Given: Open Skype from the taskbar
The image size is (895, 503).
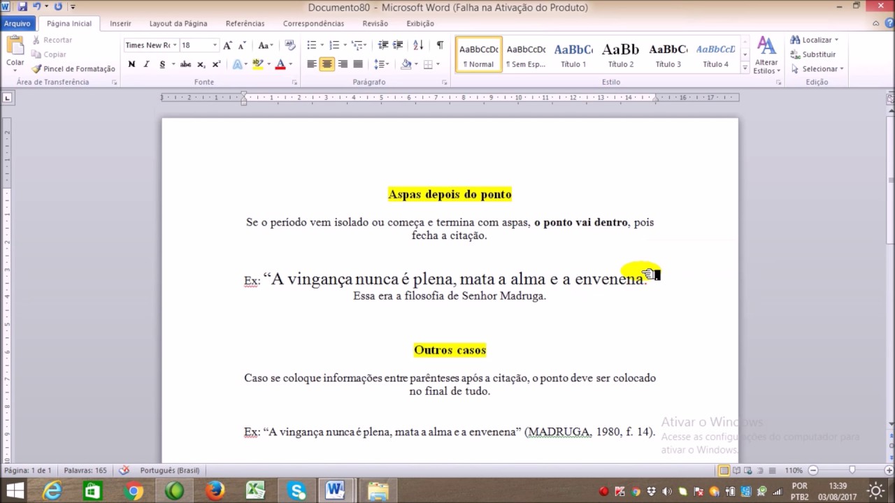Looking at the screenshot, I should point(297,491).
